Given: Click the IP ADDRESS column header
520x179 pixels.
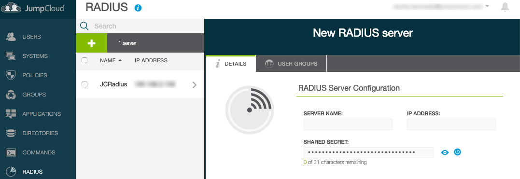Looking at the screenshot, I should 151,60.
